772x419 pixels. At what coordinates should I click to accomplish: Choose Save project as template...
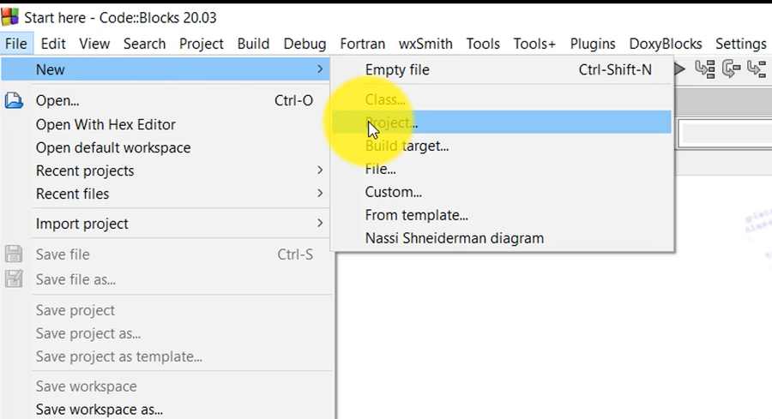click(166, 356)
